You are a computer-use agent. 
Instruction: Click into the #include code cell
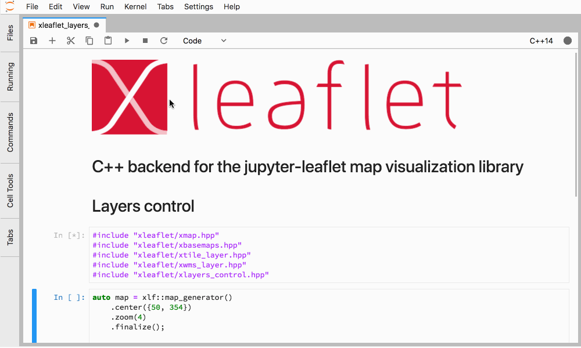tap(329, 255)
